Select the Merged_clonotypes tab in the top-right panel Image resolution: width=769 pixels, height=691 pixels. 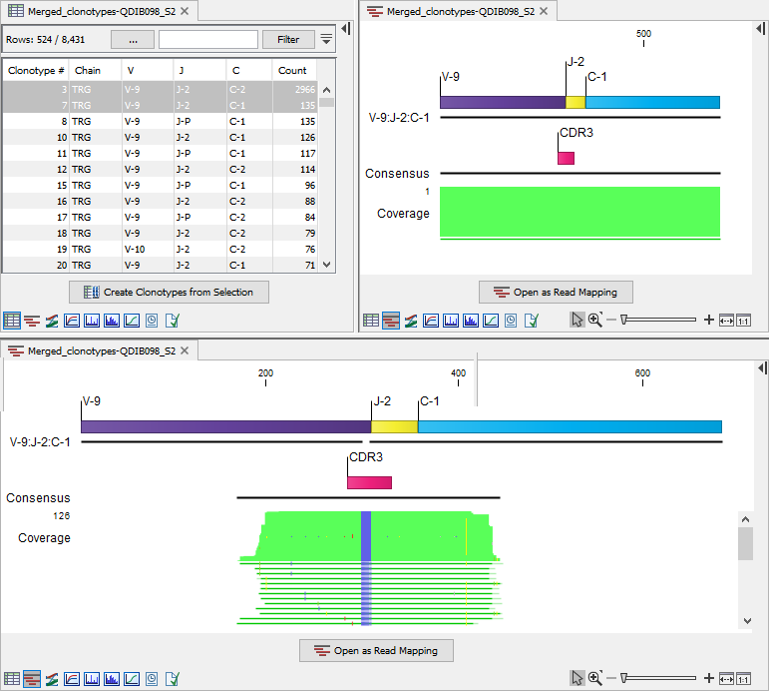(x=459, y=12)
